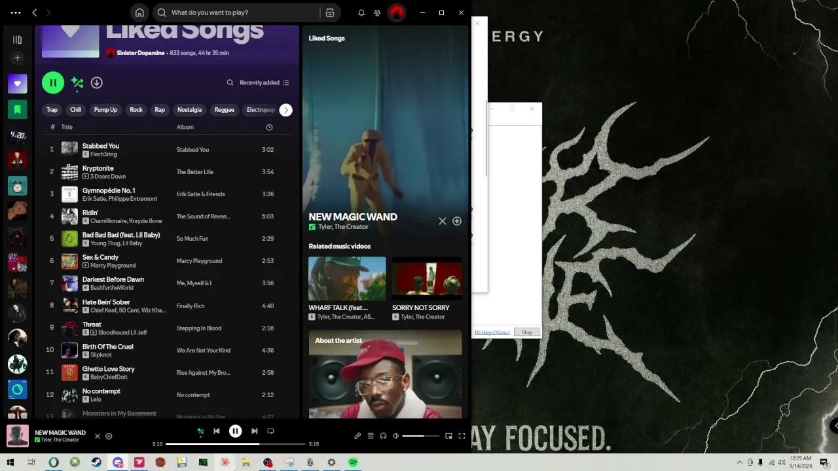Filter Liked Songs by Chill
The width and height of the screenshot is (838, 471).
pos(76,110)
